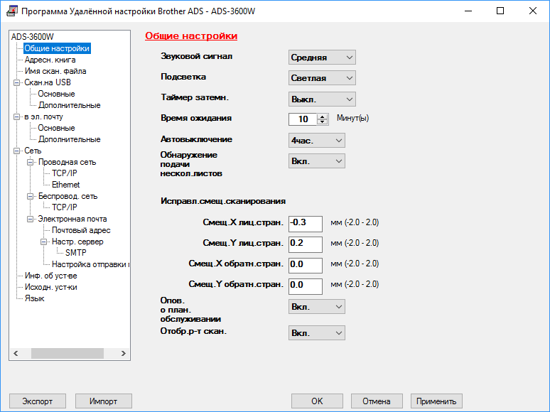Screen dimensions: 550x412
Task: Decrease Время ожидания with down arrow
Action: coord(323,122)
